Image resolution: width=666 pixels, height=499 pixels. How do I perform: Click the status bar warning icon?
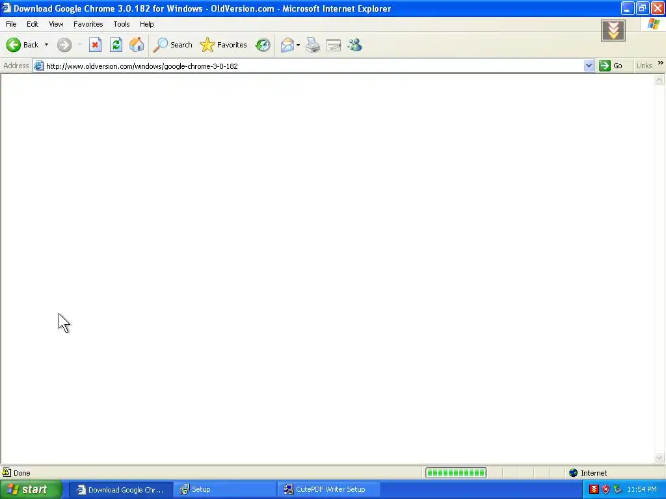(7, 472)
